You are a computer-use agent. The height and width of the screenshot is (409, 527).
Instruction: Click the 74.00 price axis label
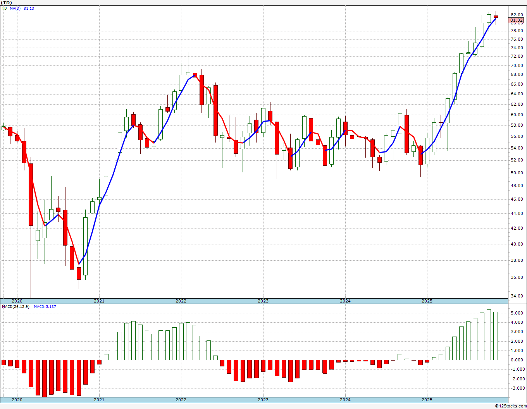(x=517, y=48)
